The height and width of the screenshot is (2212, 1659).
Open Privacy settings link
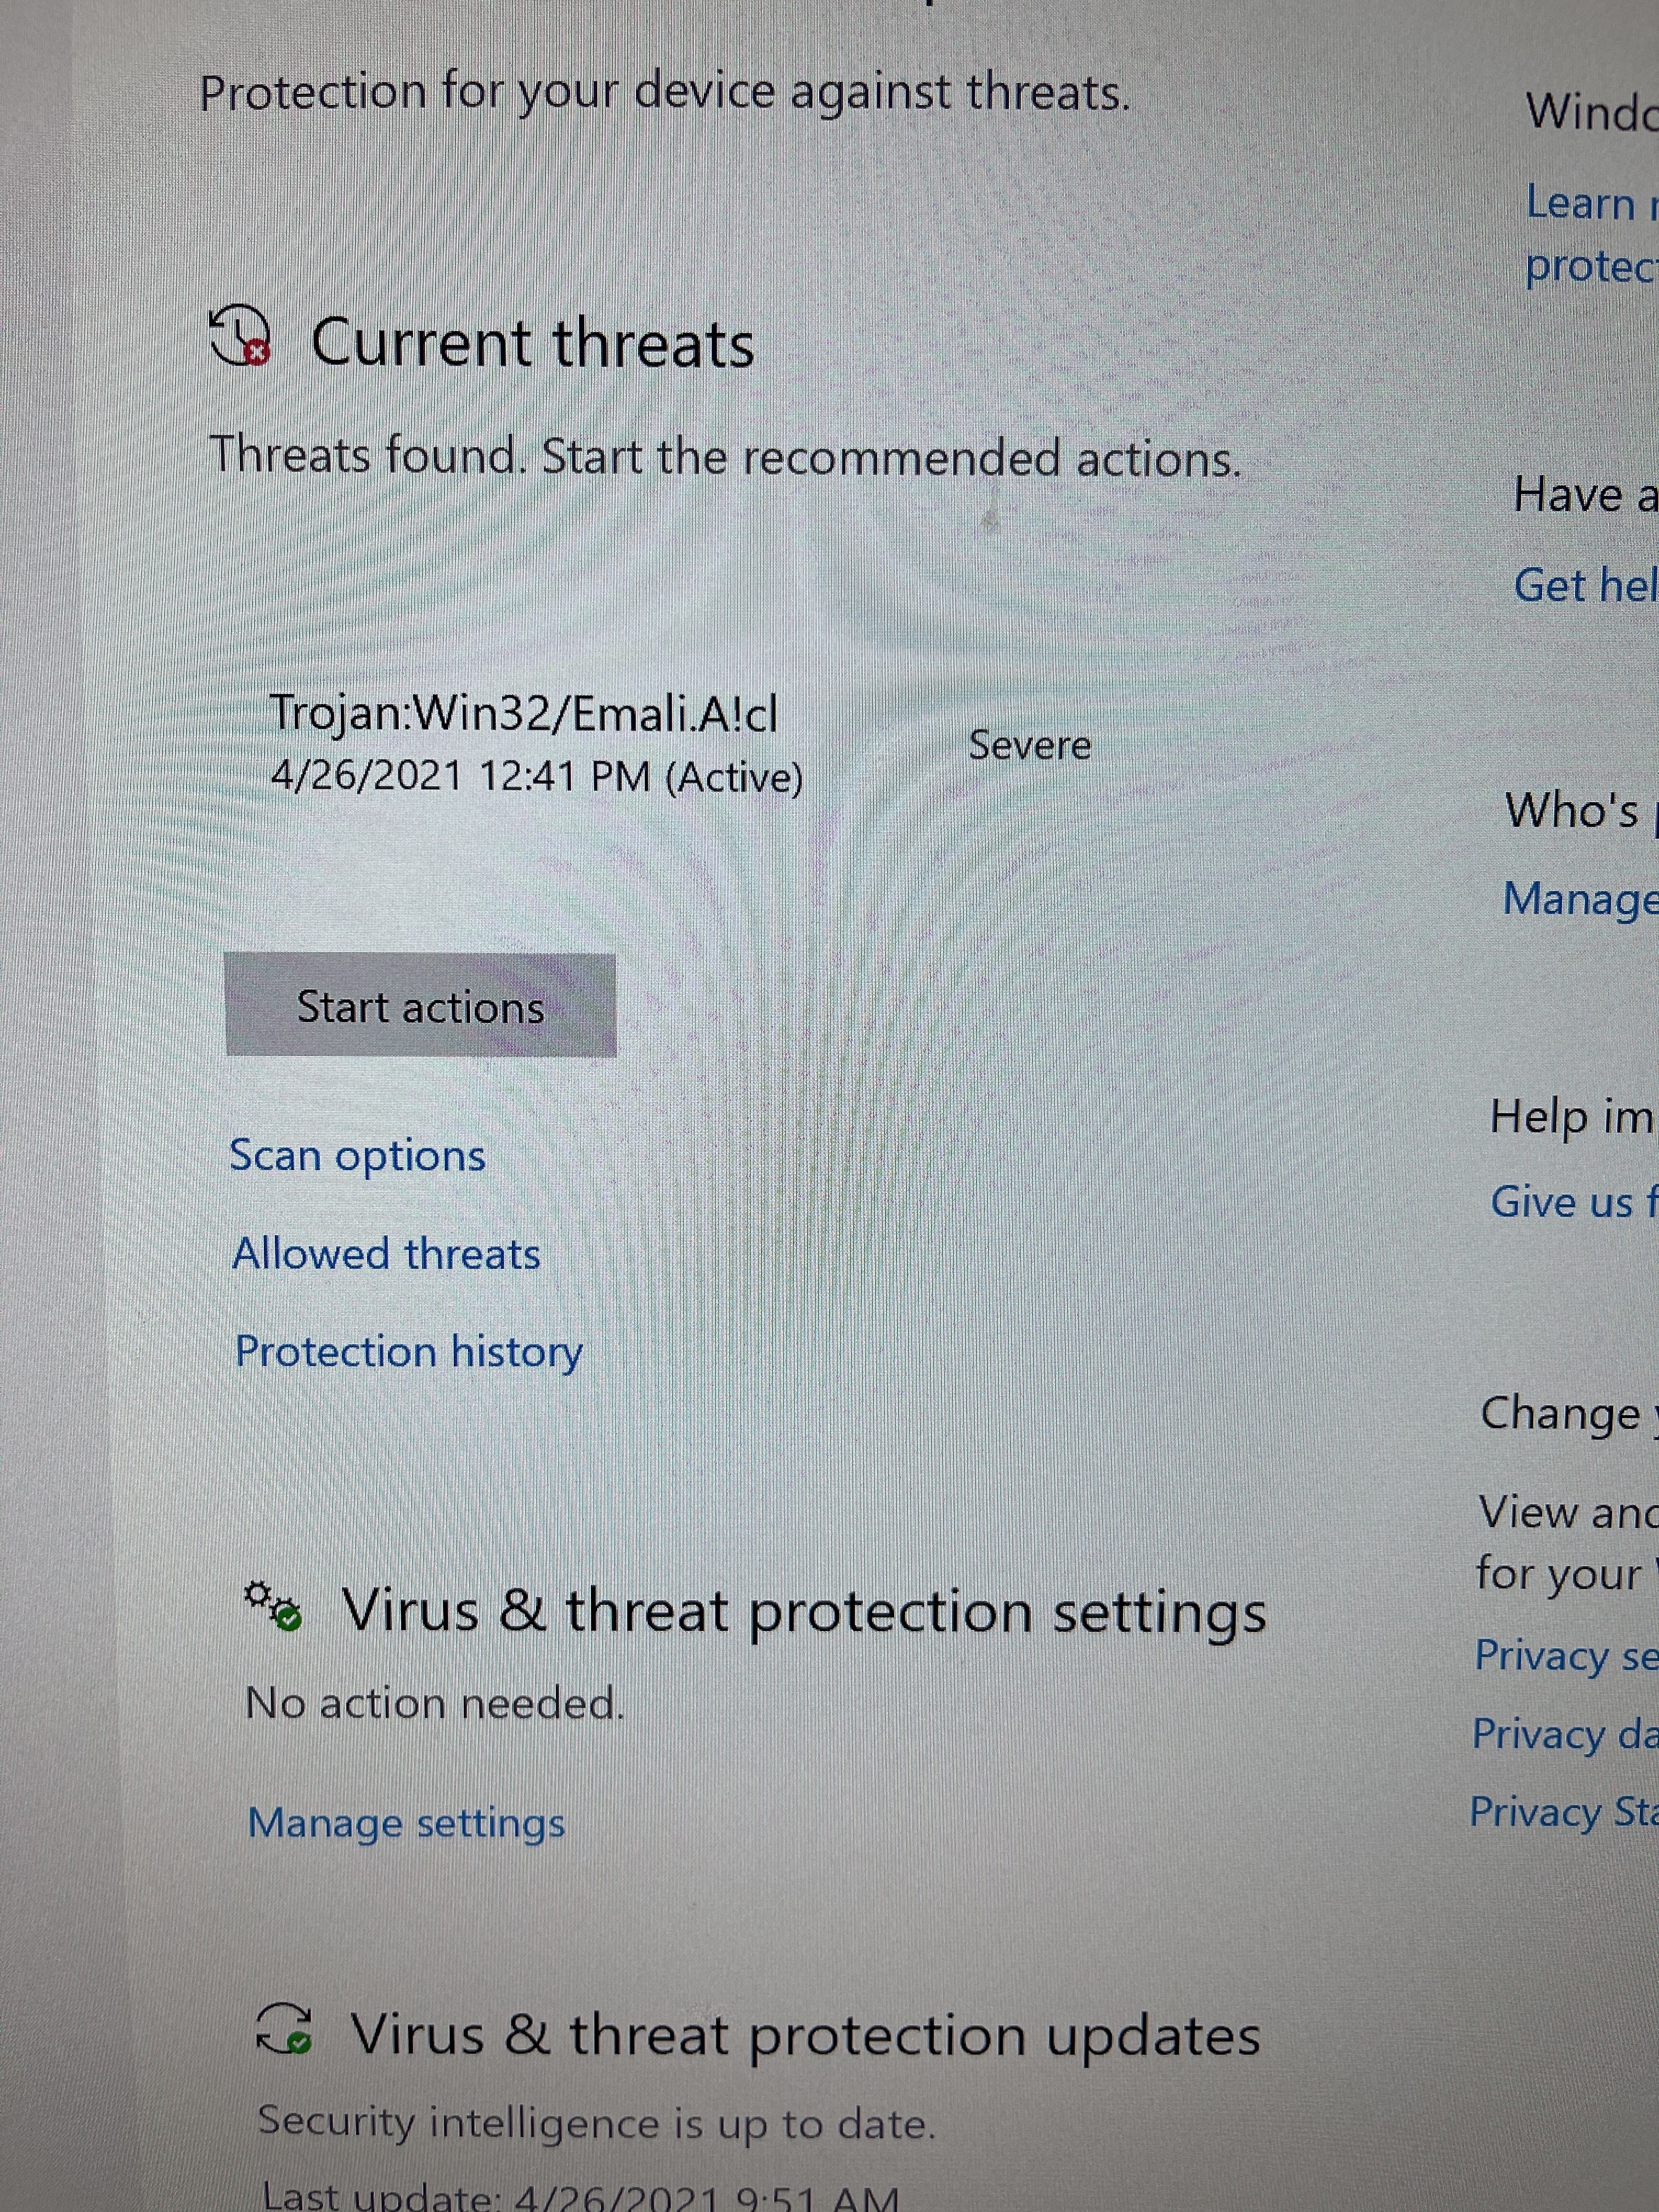click(1564, 1656)
